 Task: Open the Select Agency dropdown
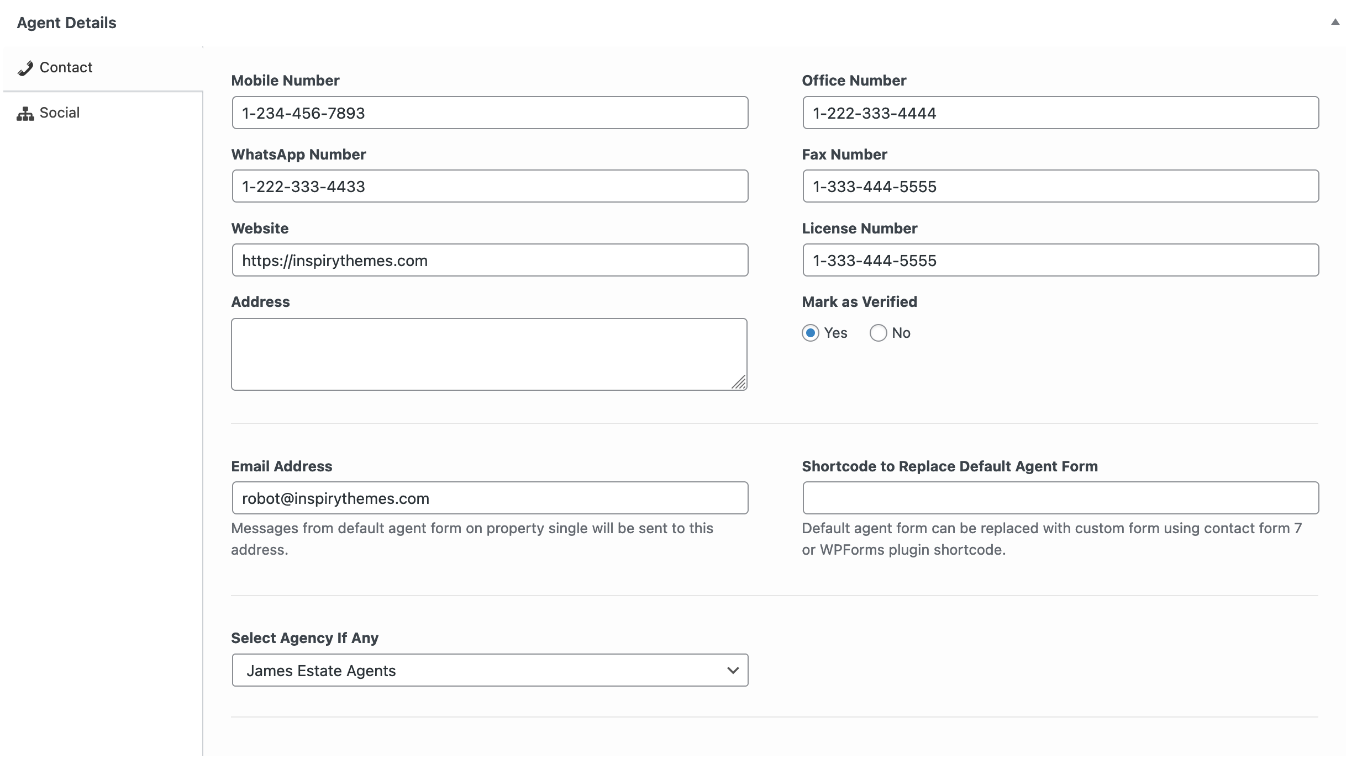[x=490, y=671]
